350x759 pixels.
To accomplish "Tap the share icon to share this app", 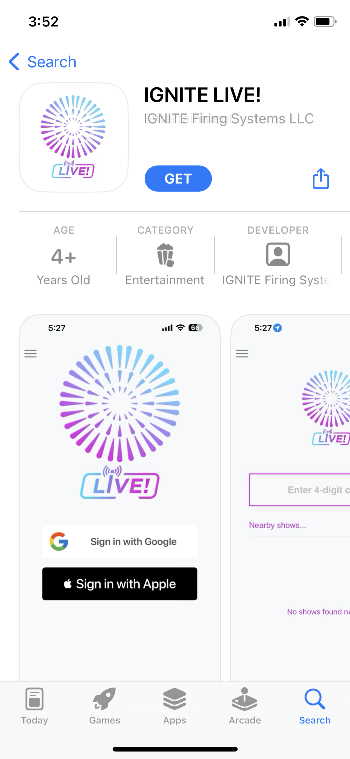I will coord(320,179).
